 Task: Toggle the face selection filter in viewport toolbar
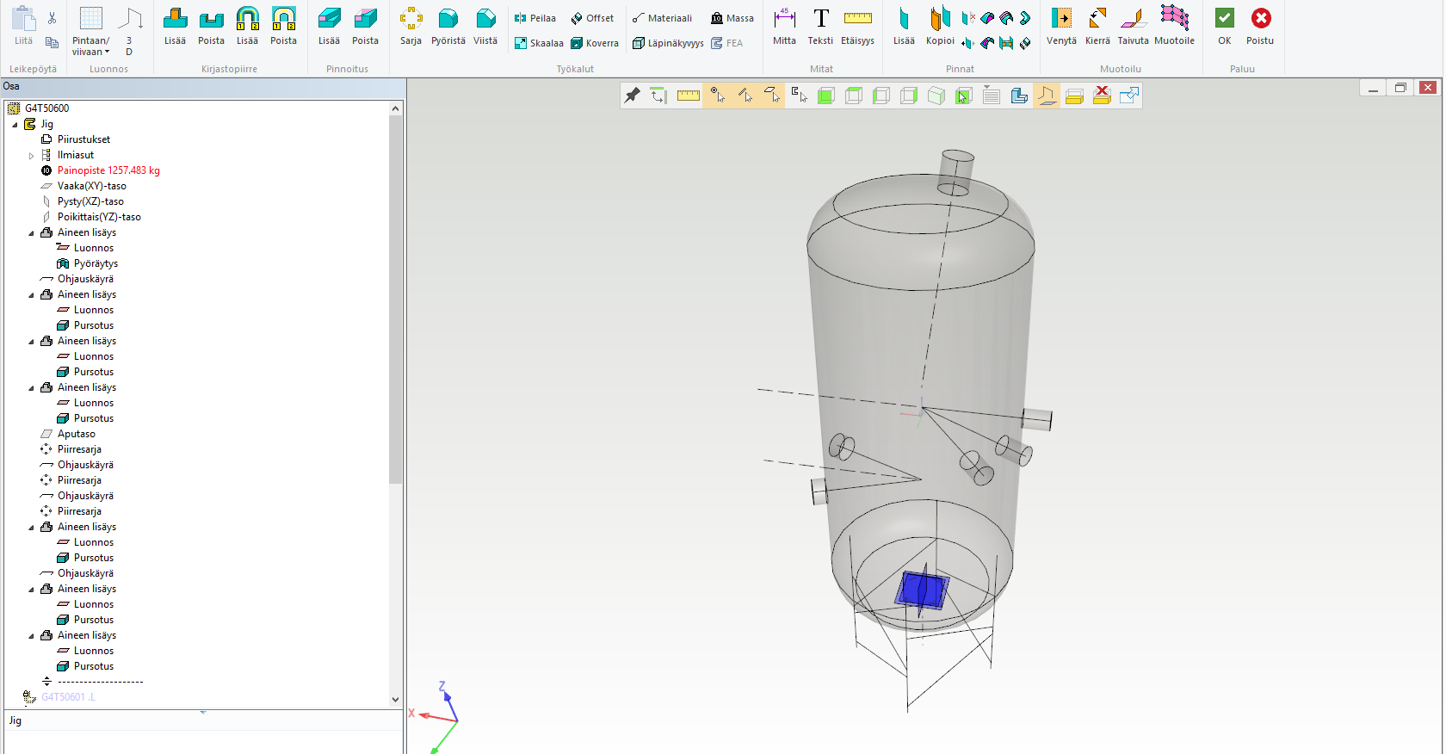772,96
